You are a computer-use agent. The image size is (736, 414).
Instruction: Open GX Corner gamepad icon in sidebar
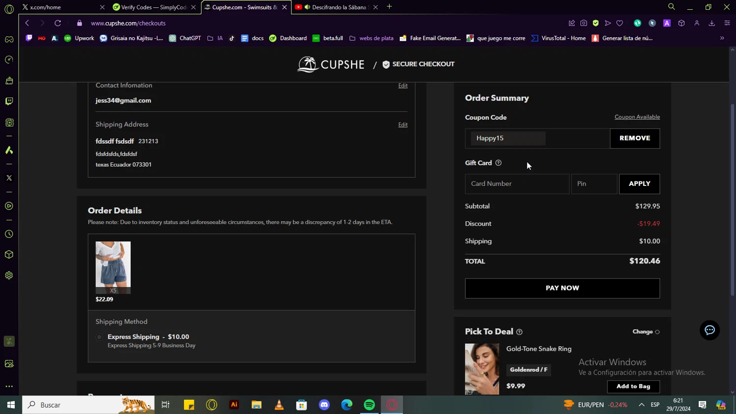pyautogui.click(x=9, y=39)
